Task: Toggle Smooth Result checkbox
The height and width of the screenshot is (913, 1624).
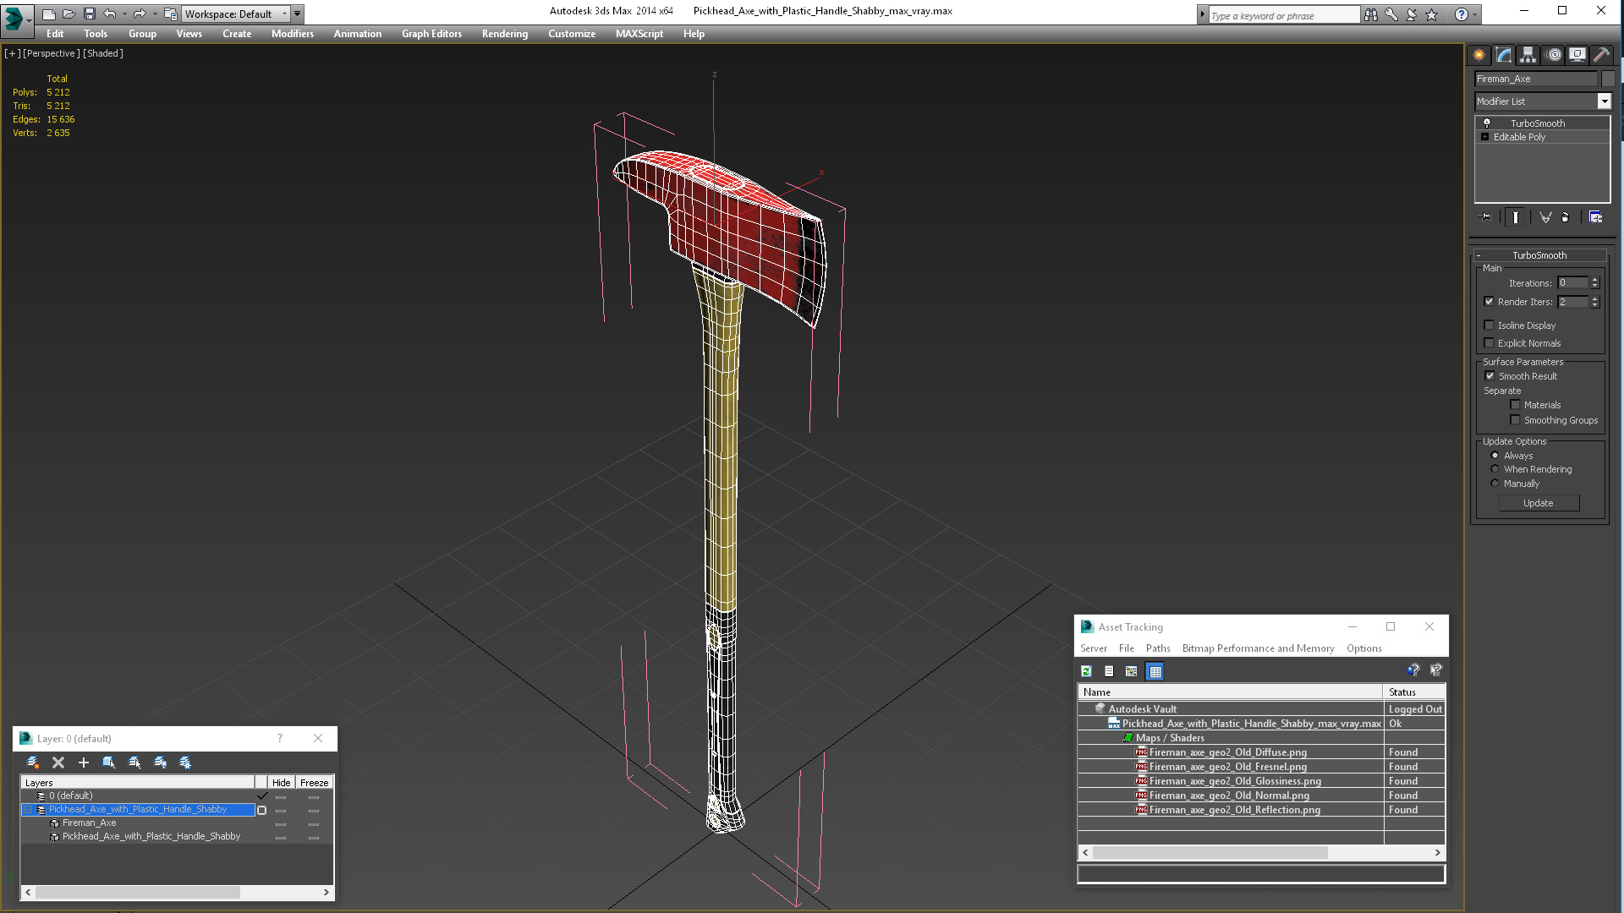Action: 1490,376
